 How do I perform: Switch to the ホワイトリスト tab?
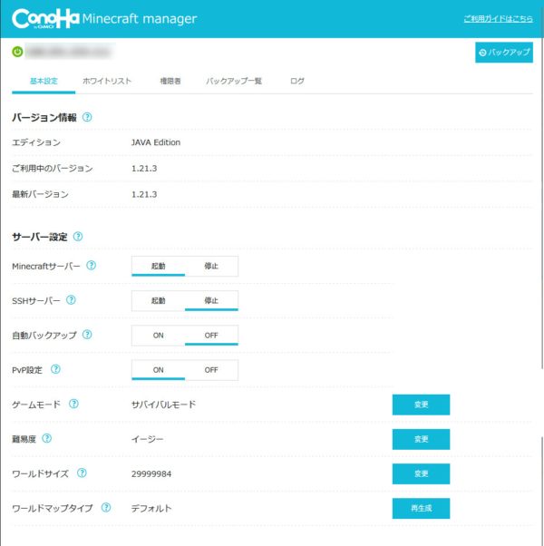(x=107, y=82)
